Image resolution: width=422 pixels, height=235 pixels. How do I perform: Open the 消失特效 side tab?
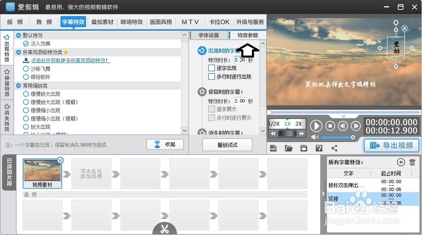tap(7, 117)
